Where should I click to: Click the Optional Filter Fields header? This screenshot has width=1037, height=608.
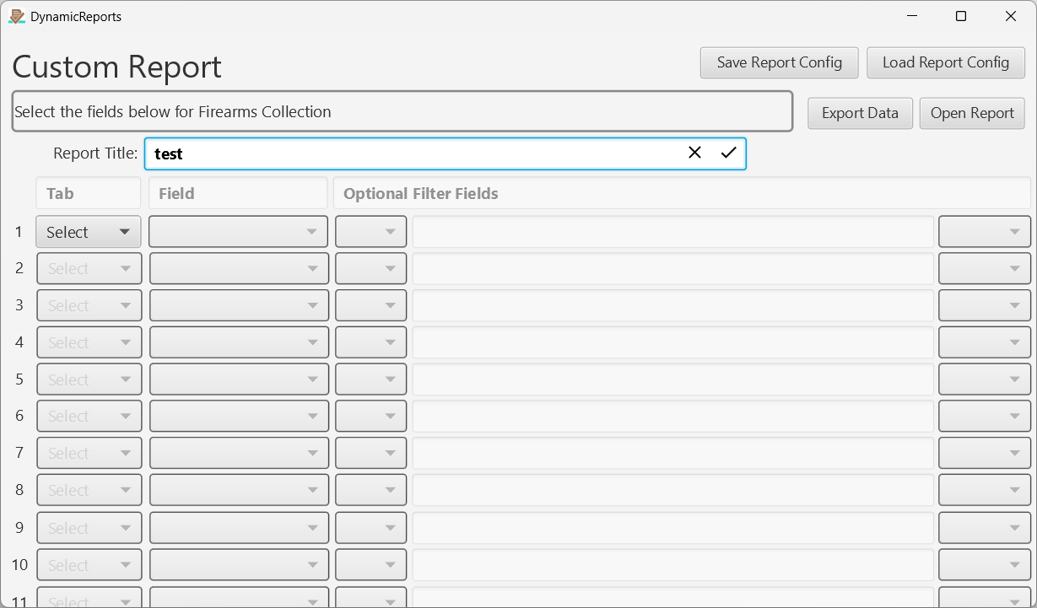[x=682, y=193]
